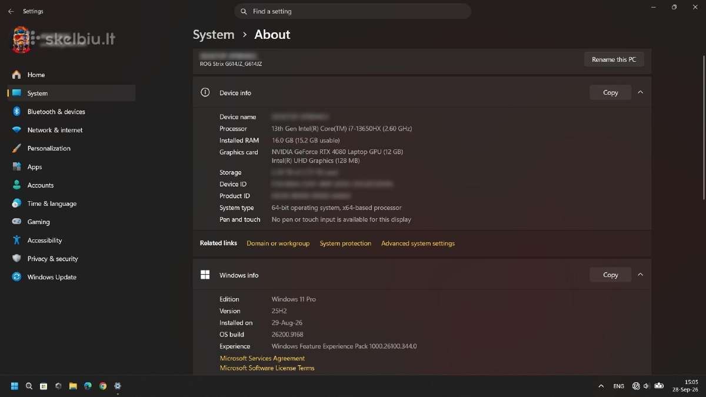Select System in the sidebar

[71, 93]
